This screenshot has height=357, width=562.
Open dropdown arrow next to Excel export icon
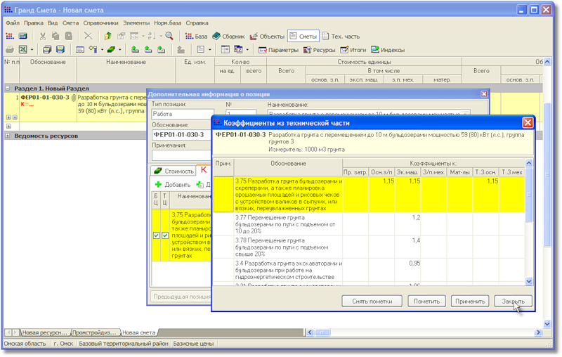[32, 50]
